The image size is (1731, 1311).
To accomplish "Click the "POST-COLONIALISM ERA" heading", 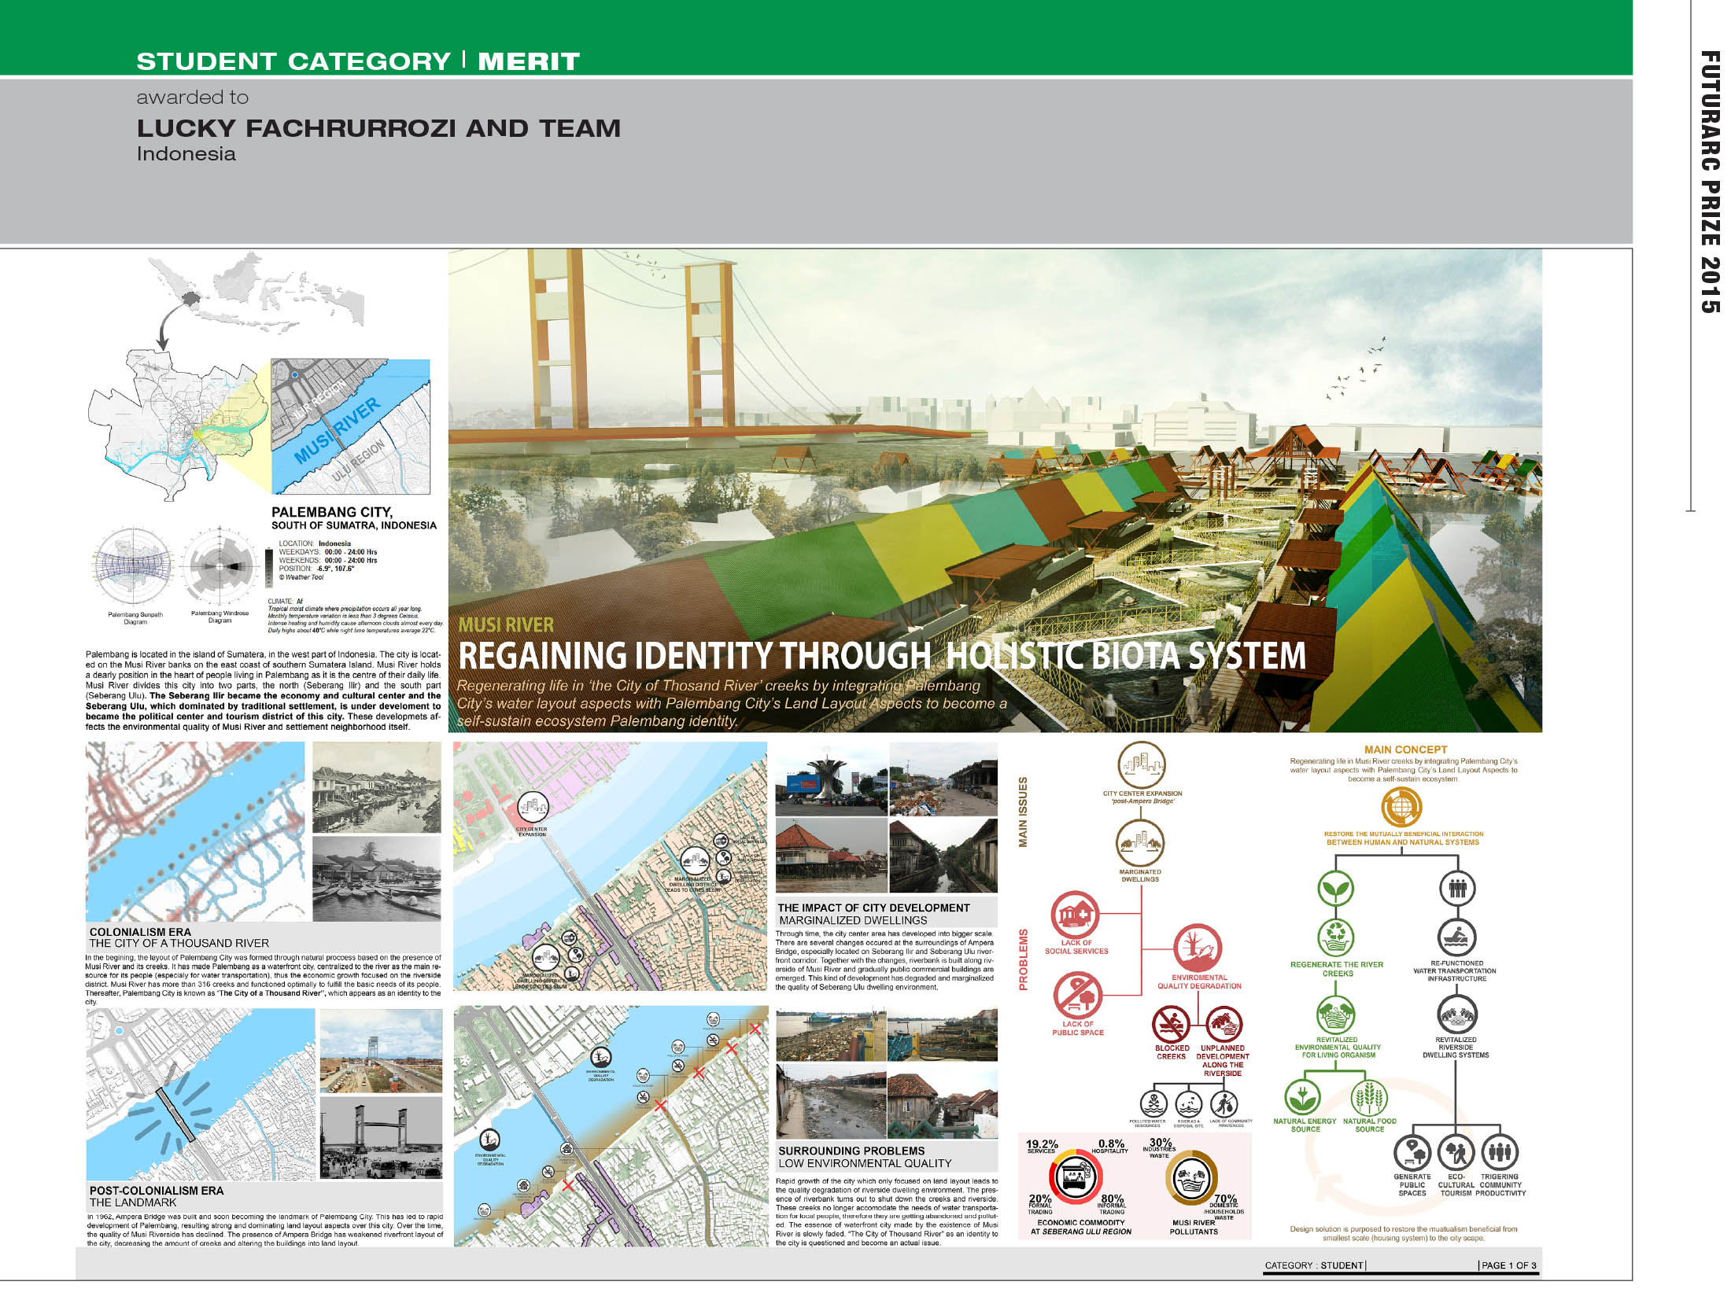I will 157,1191.
